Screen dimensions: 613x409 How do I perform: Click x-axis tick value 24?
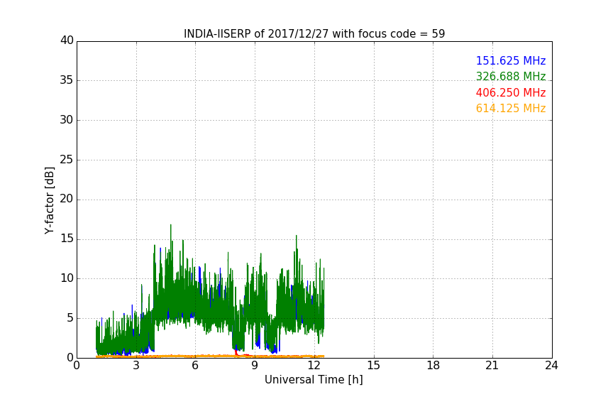tap(551, 366)
